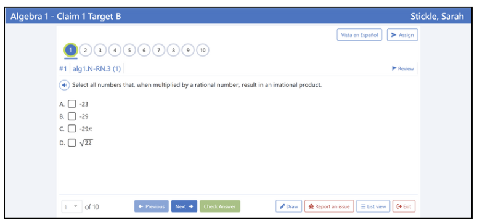
Task: Check the box for answer A, -23
Action: (x=71, y=104)
